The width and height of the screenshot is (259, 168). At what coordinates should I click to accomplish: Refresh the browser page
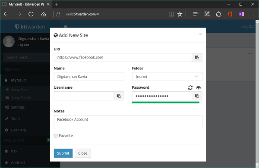(31, 14)
